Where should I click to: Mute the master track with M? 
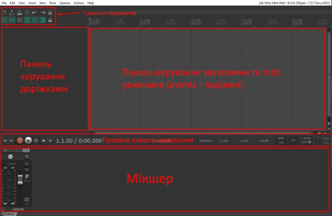click(x=27, y=164)
